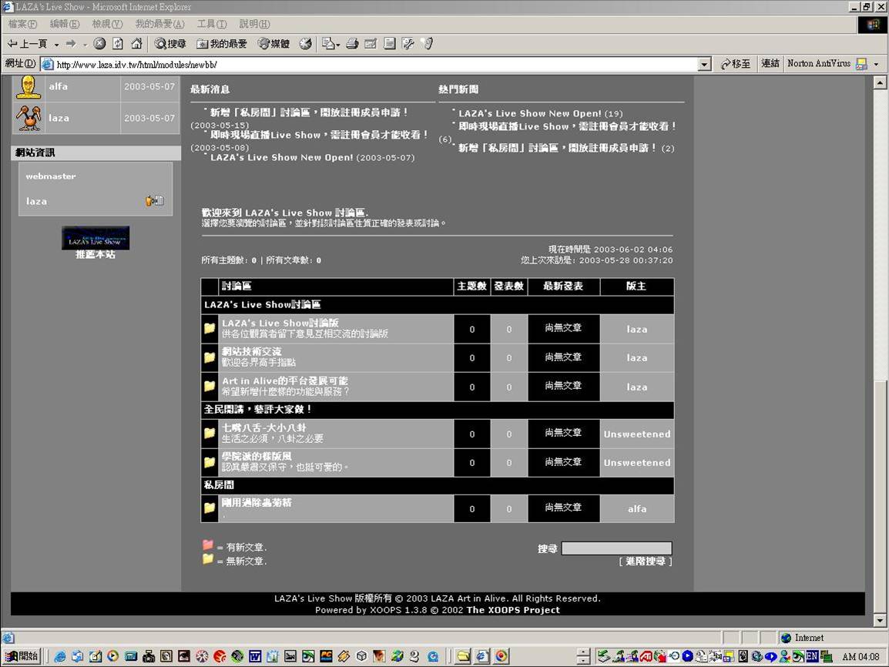Open the back button history dropdown arrow
Screen dimensions: 889x667
point(56,44)
